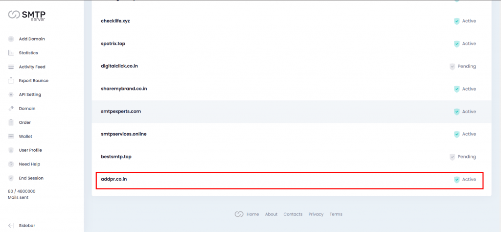The height and width of the screenshot is (232, 501).
Task: Click the footer logo icon beside Home
Action: tap(239, 214)
